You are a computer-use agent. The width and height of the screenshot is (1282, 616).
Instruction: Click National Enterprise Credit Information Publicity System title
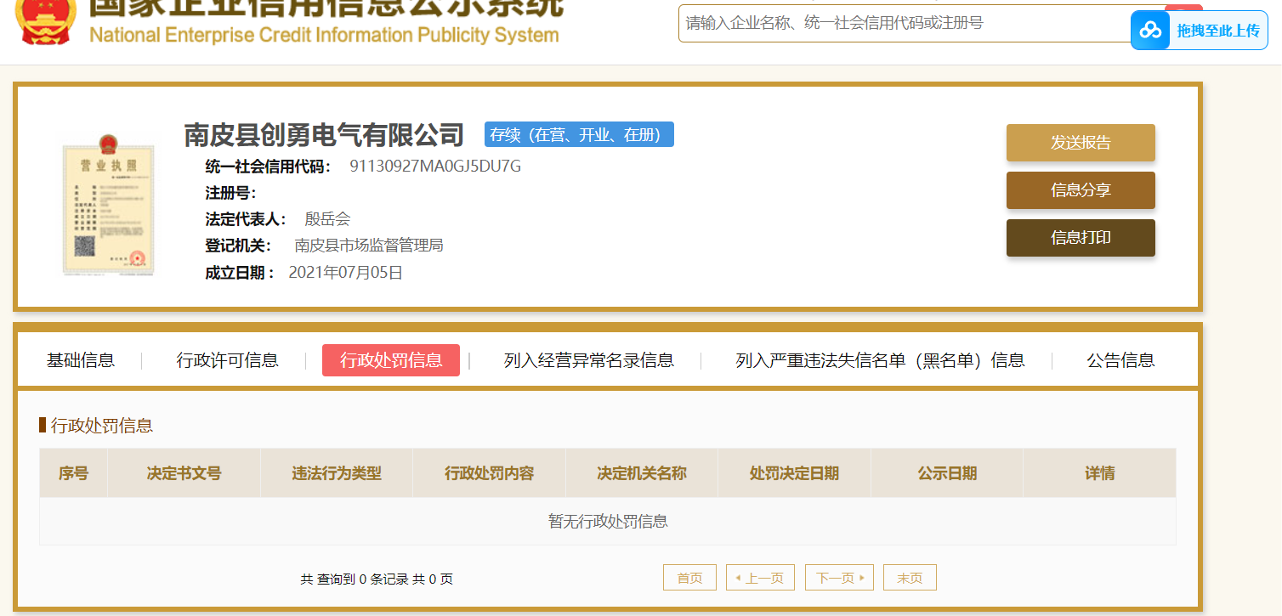tap(324, 36)
